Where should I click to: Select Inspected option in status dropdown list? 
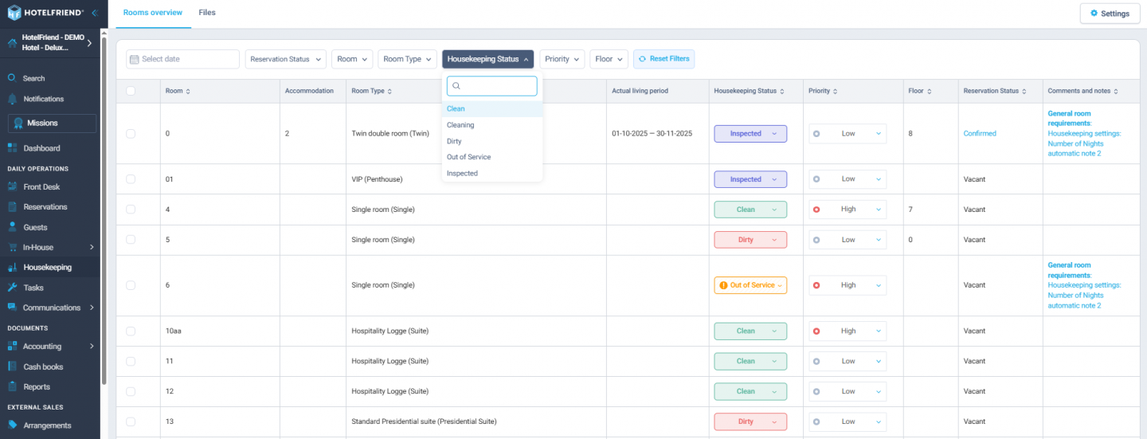pyautogui.click(x=492, y=173)
